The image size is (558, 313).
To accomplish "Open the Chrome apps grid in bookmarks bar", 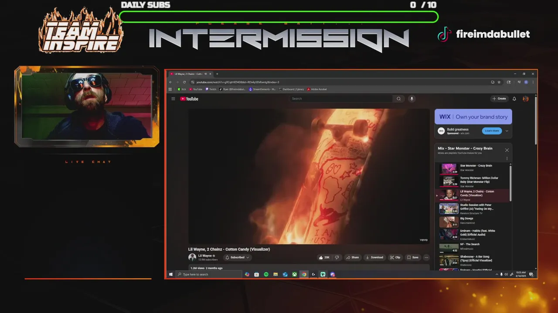I will 170,89.
